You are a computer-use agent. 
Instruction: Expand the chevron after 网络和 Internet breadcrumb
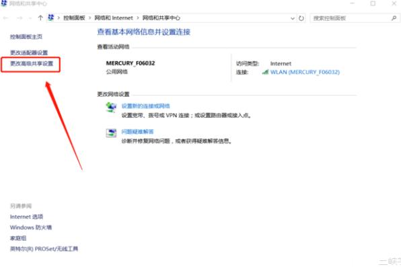[138, 18]
